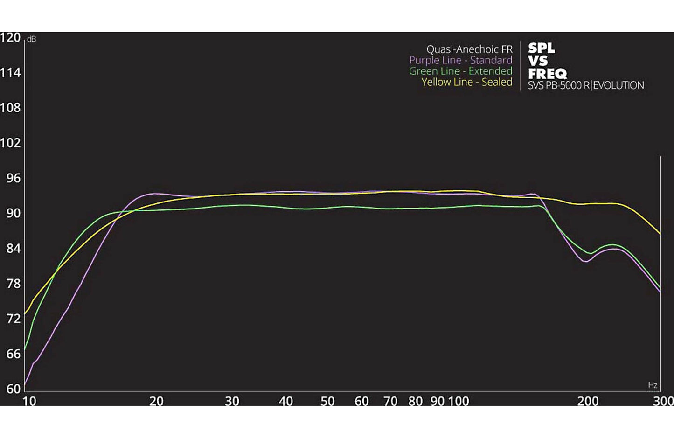Image resolution: width=674 pixels, height=438 pixels.
Task: Click the 'Yellow Line - Sealed' legend entry
Action: tap(466, 82)
